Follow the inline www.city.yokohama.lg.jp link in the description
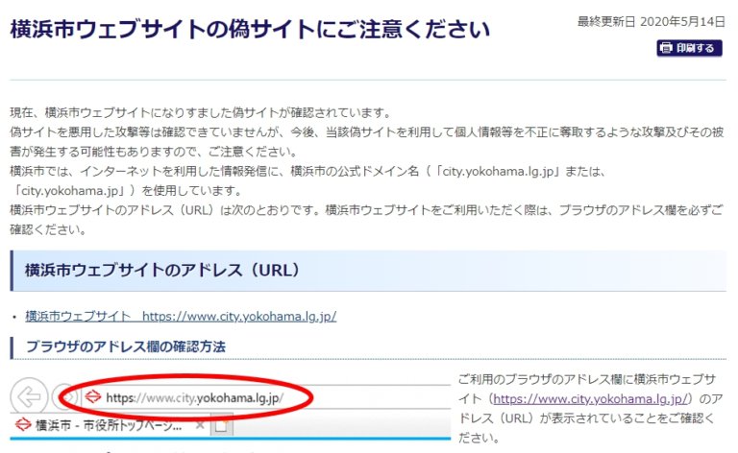This screenshot has height=453, width=738. 591,399
